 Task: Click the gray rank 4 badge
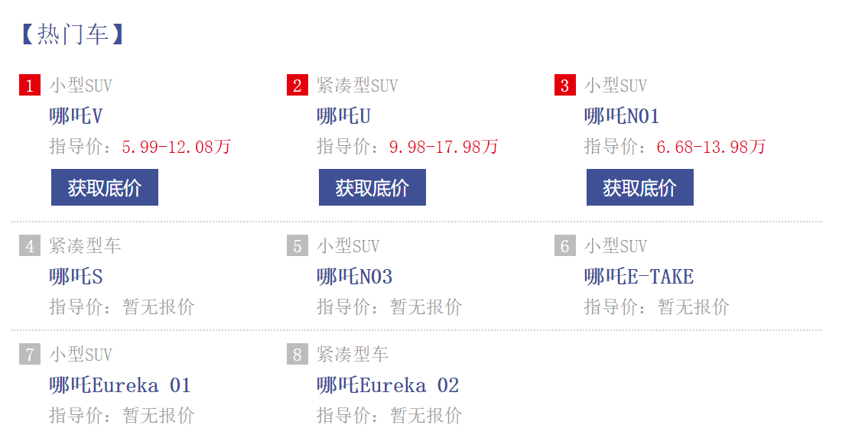(x=30, y=245)
